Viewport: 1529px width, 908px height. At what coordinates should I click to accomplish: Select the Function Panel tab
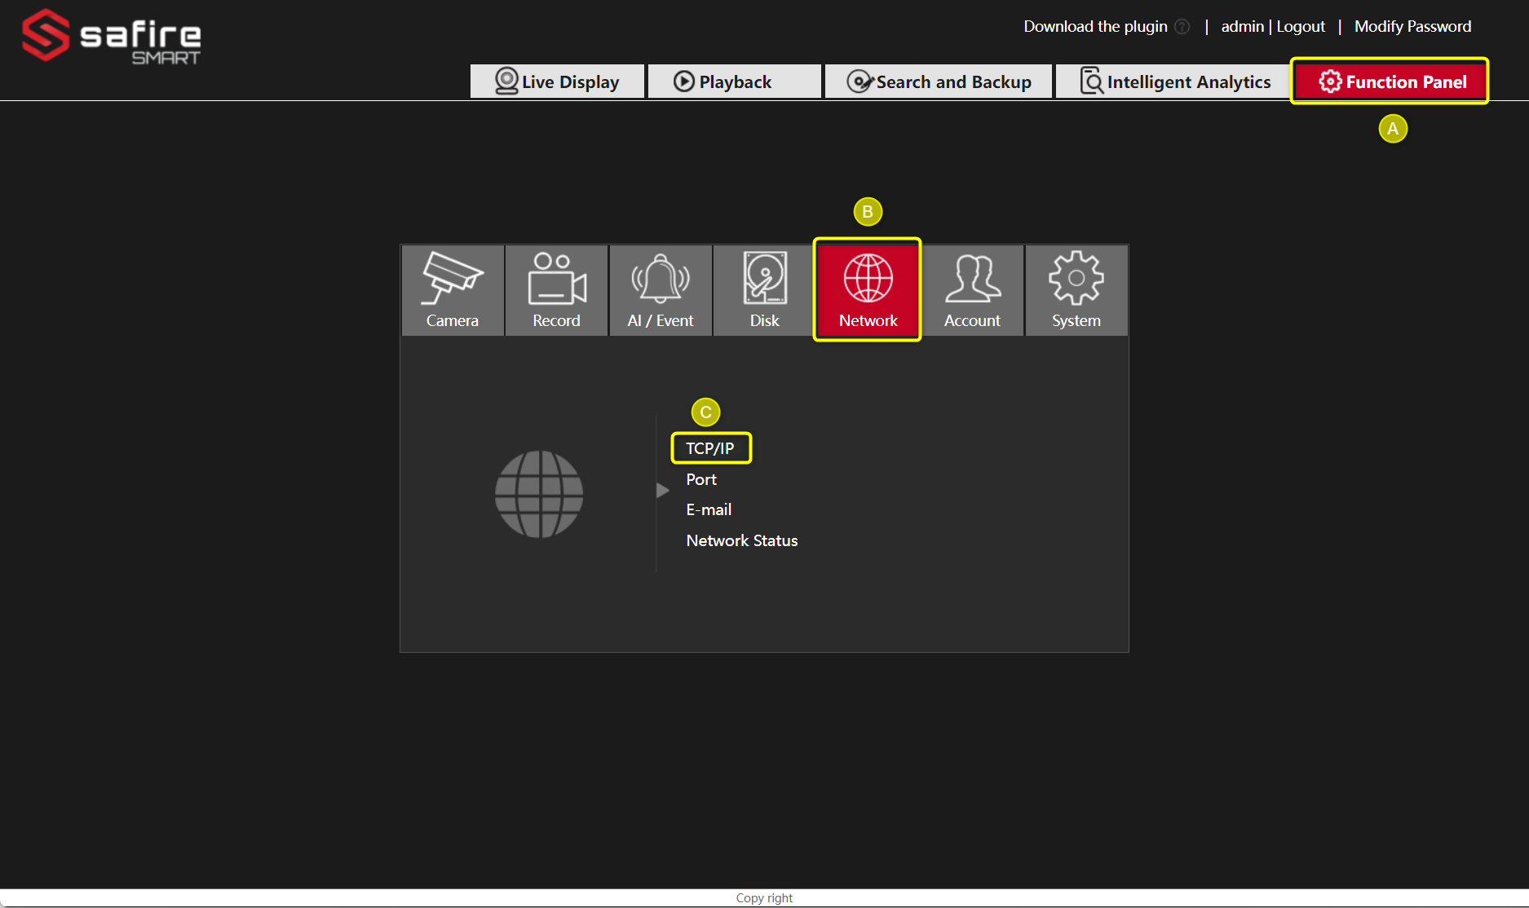click(x=1390, y=82)
